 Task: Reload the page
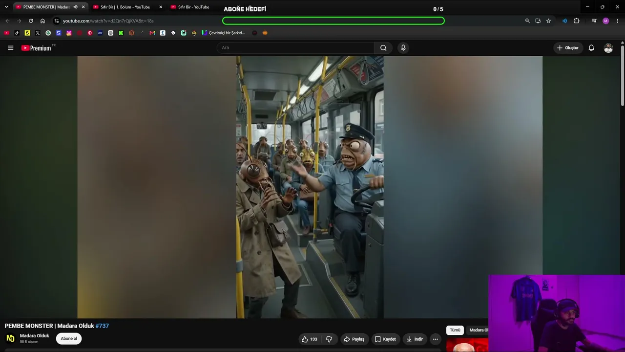[x=31, y=21]
